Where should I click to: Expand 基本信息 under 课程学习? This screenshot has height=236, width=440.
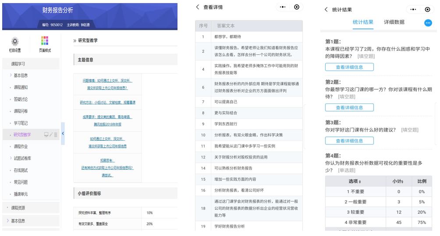(x=20, y=75)
